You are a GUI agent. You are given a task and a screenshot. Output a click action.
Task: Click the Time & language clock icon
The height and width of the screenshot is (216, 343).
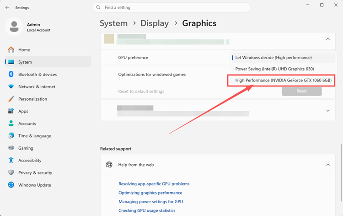(x=11, y=135)
